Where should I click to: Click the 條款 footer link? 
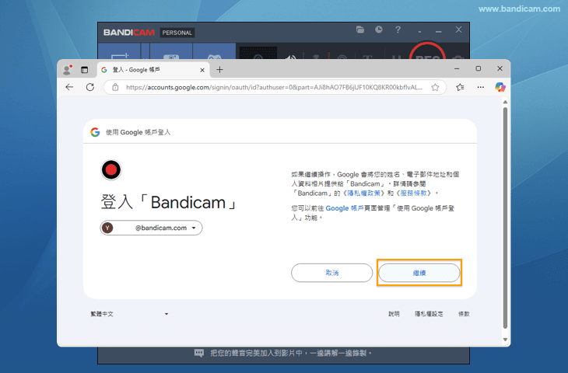coord(464,314)
